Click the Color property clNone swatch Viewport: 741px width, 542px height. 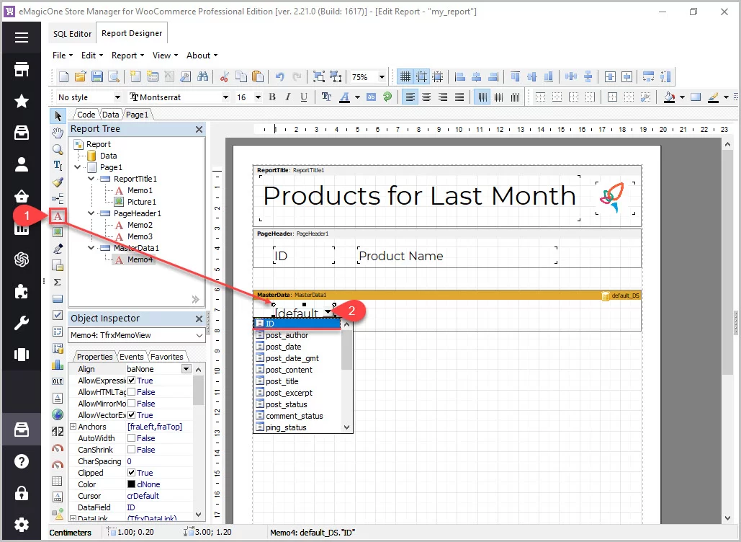131,484
